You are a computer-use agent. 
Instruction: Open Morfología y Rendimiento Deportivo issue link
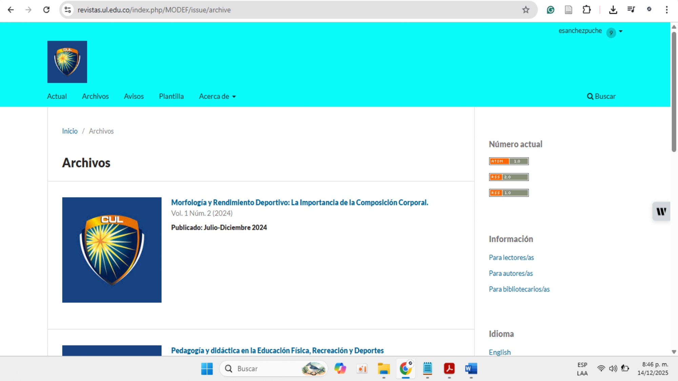click(299, 203)
